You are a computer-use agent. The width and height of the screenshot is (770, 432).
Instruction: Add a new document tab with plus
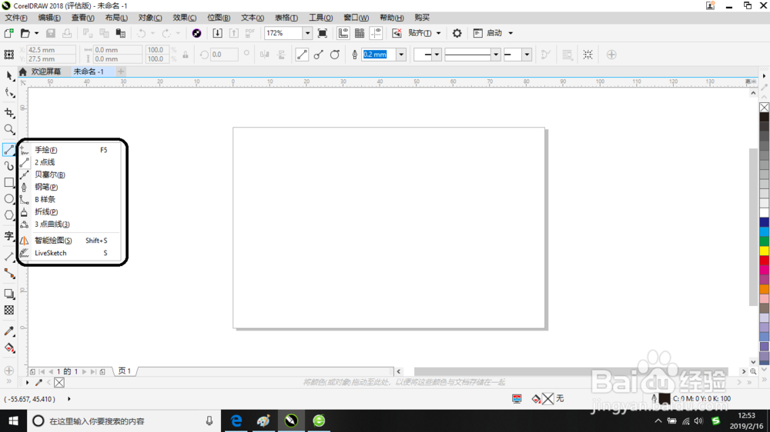(x=121, y=71)
